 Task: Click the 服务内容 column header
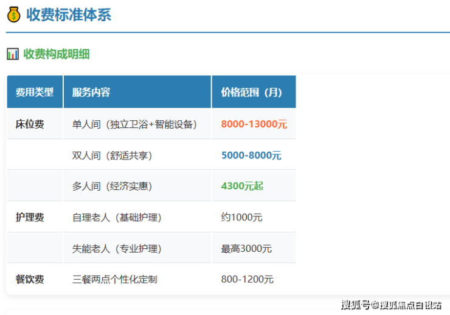click(91, 92)
